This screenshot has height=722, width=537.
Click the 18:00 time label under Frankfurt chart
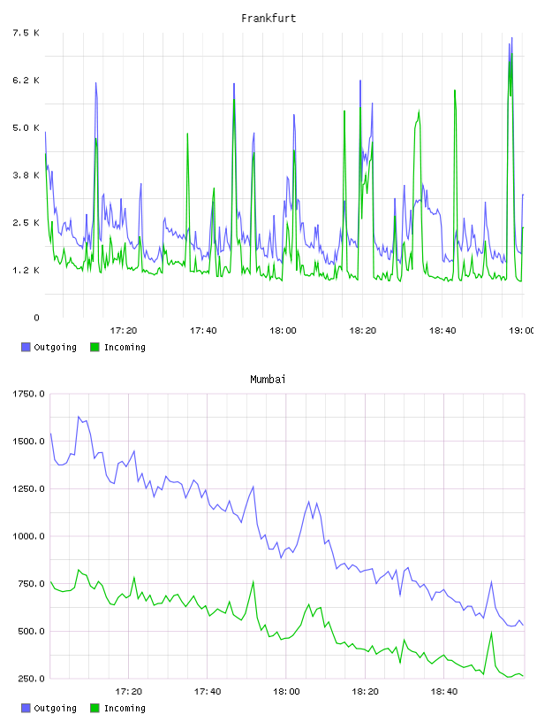[x=283, y=331]
